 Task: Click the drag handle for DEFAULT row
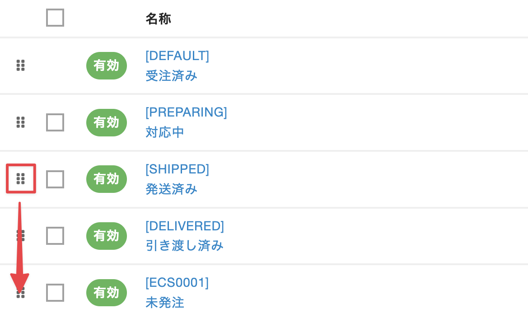click(x=20, y=65)
